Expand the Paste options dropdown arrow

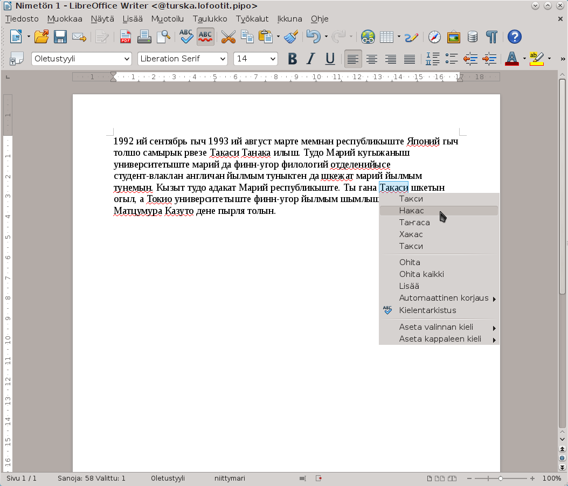tap(278, 37)
